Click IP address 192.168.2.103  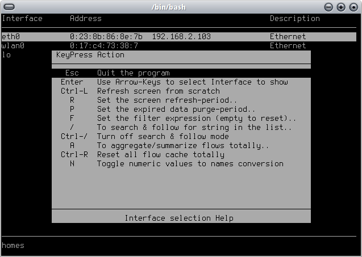coord(181,37)
